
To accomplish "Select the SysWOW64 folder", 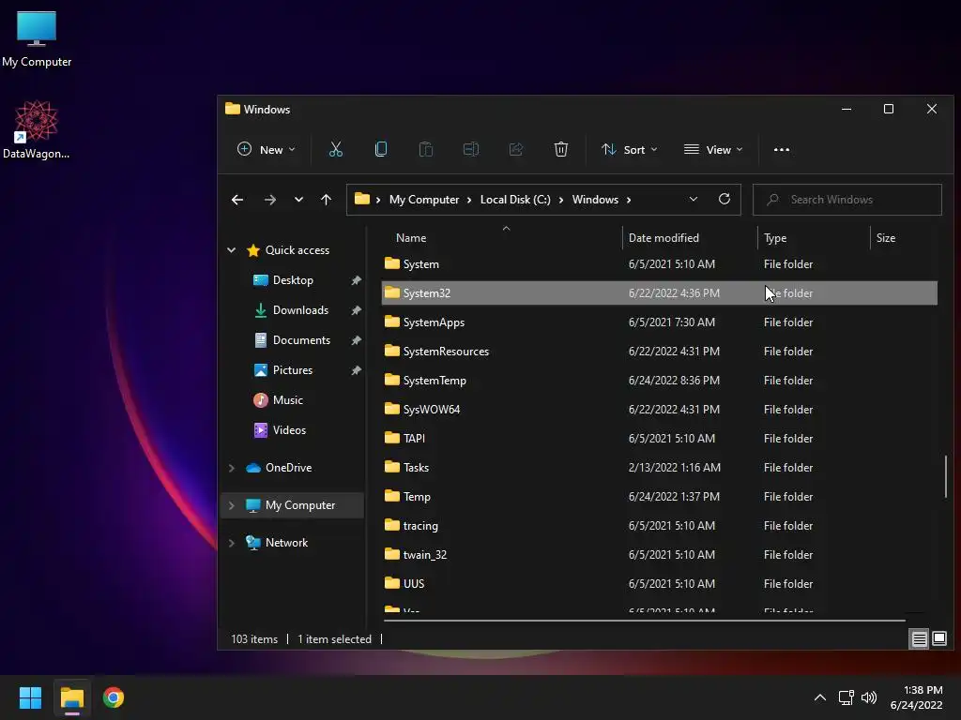I will (660, 410).
